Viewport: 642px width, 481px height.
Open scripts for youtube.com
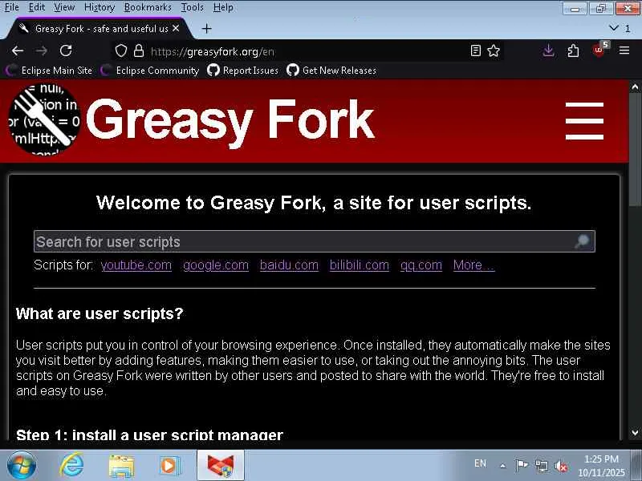pyautogui.click(x=136, y=265)
